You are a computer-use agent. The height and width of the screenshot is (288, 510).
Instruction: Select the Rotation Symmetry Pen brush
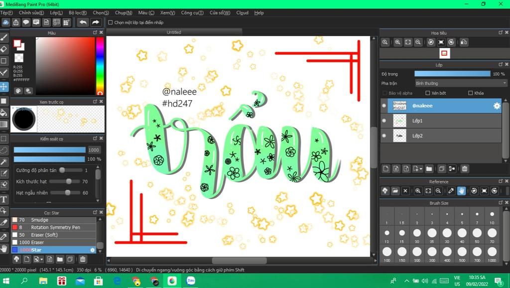54,228
